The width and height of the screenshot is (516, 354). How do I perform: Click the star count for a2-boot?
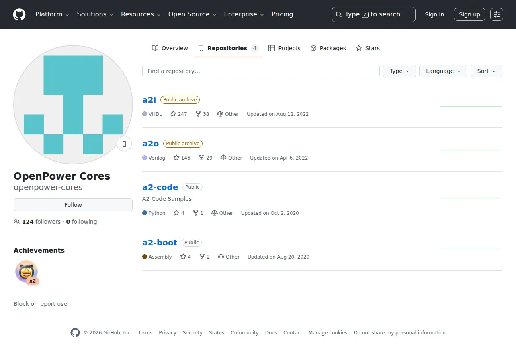click(185, 257)
